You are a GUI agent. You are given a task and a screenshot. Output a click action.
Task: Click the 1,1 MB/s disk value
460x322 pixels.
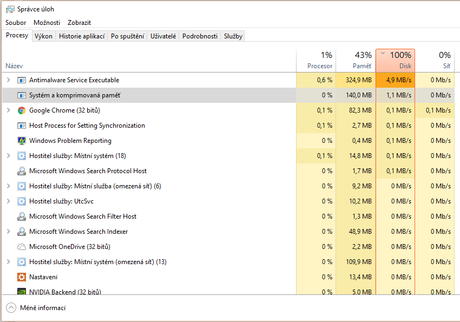399,95
